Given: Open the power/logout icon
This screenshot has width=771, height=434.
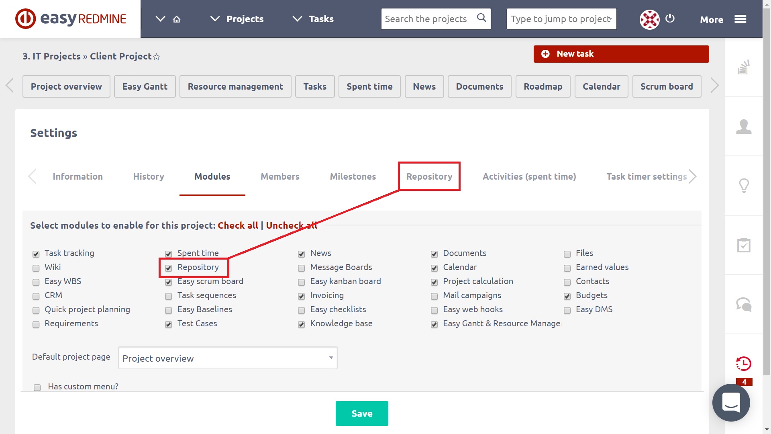Looking at the screenshot, I should (x=670, y=18).
